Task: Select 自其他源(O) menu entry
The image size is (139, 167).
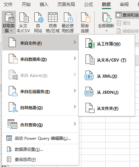Action: tap(40, 107)
